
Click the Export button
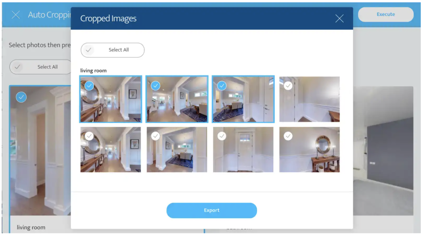[x=212, y=210]
